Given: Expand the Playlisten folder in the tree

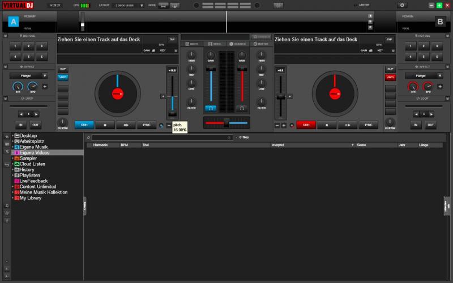Looking at the screenshot, I should pos(12,175).
